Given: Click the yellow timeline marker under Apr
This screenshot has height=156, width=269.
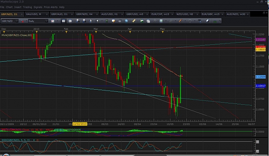Looking at the screenshot, I should tap(130, 32).
